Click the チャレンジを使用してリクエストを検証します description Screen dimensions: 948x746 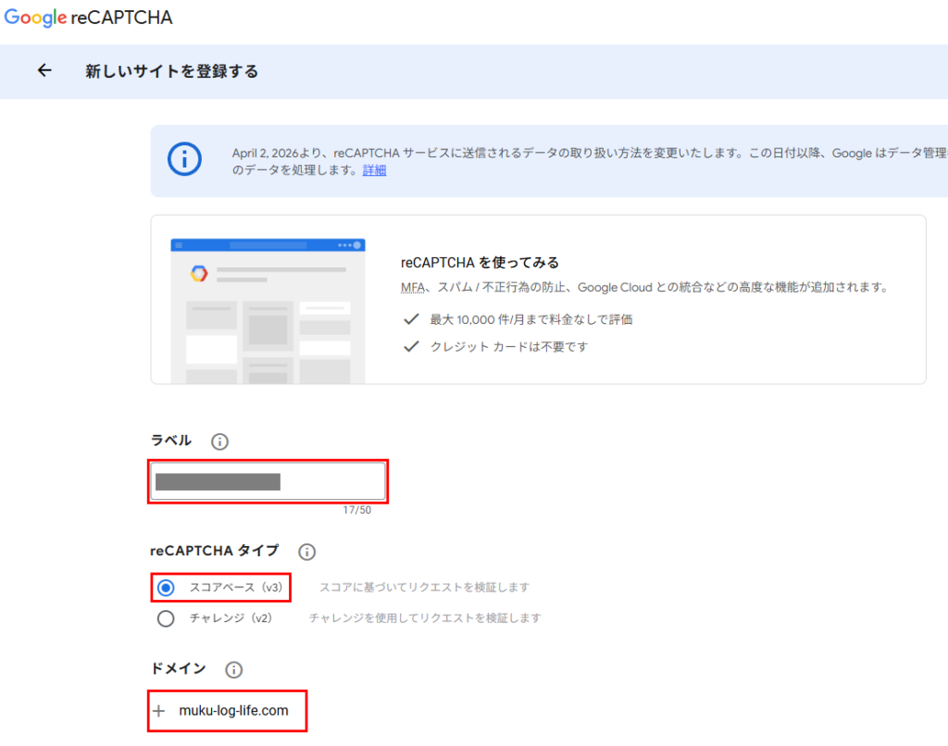(x=424, y=618)
